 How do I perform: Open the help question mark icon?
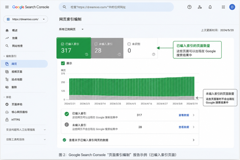pos(189,7)
